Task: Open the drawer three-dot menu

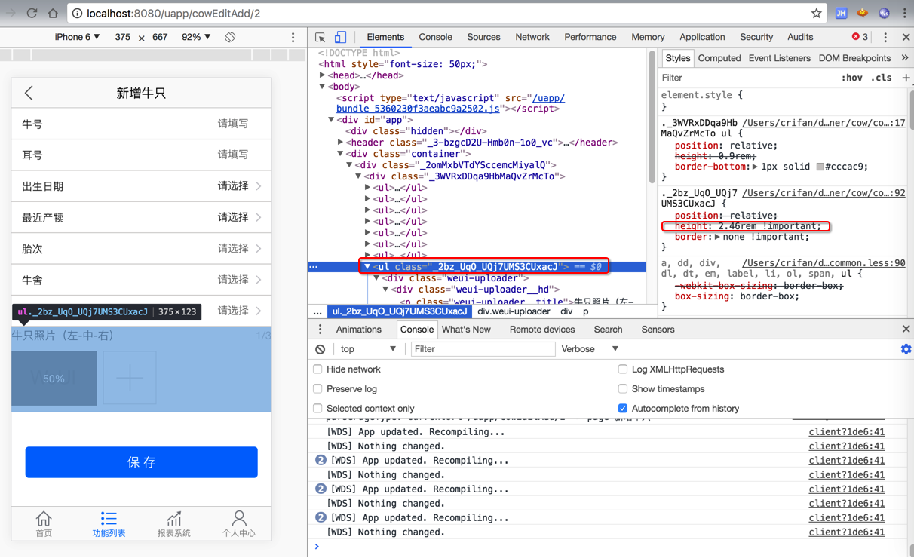Action: (321, 330)
